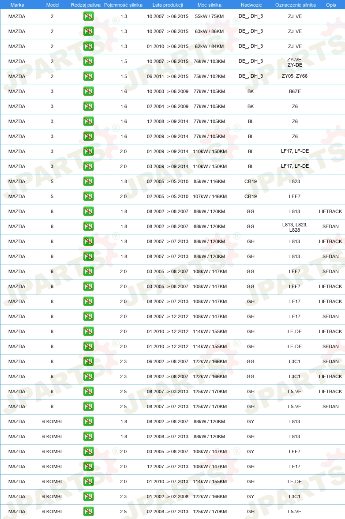Select the '10.2003 -> 06.2009' production years cell

click(x=168, y=91)
